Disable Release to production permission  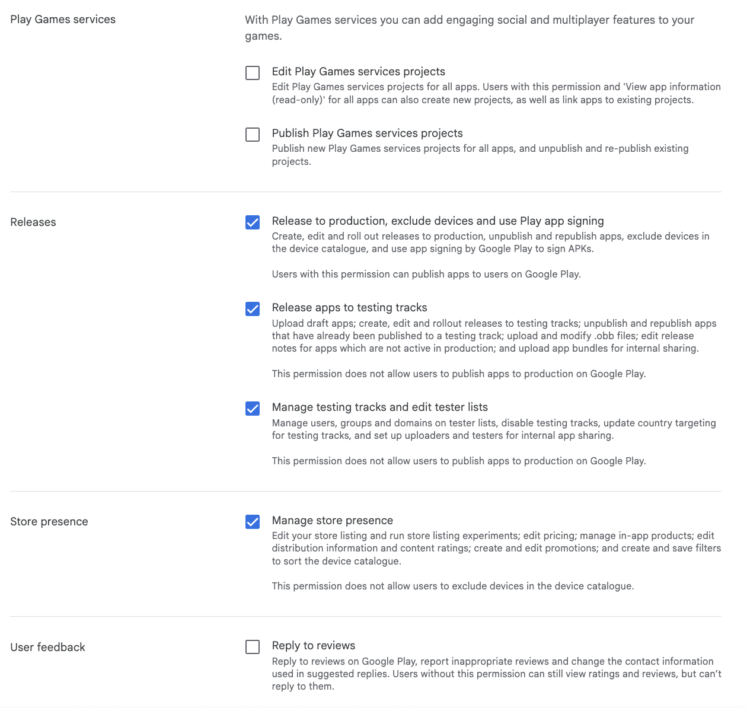click(x=252, y=222)
